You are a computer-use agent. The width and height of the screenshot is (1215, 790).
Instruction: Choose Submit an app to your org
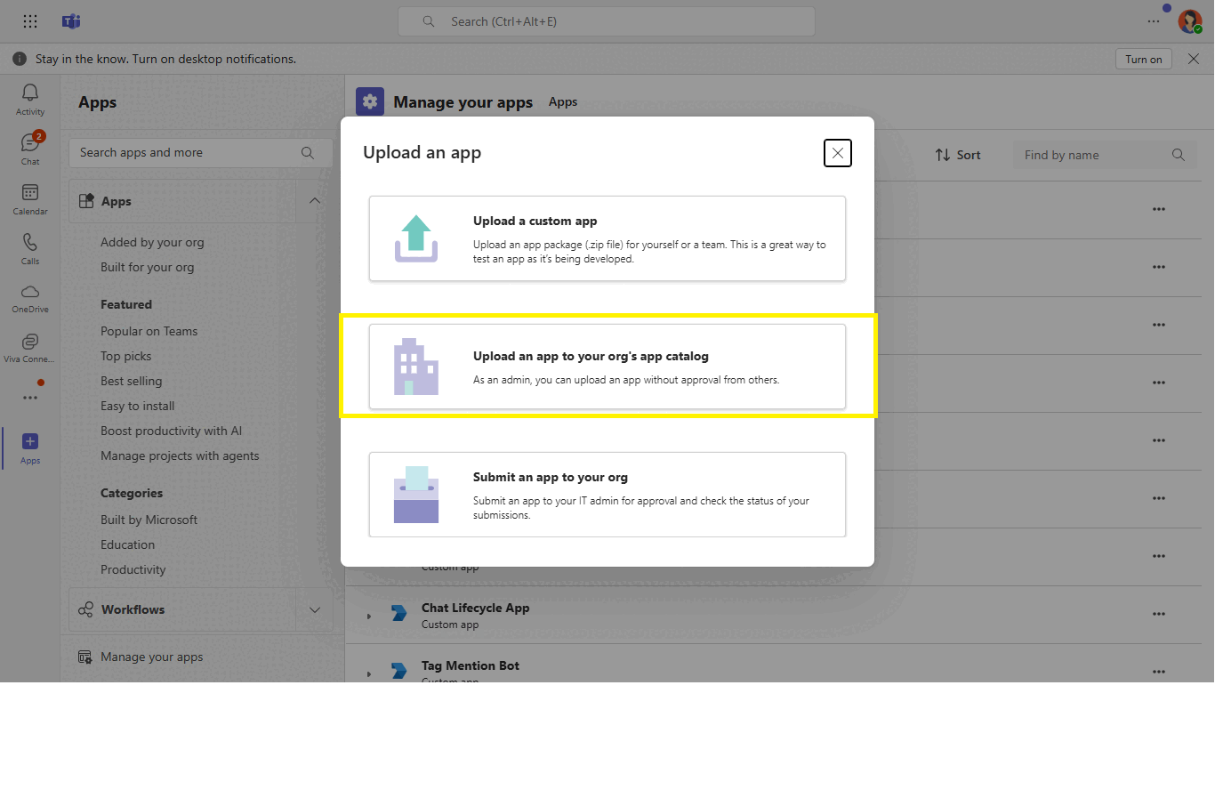point(607,495)
